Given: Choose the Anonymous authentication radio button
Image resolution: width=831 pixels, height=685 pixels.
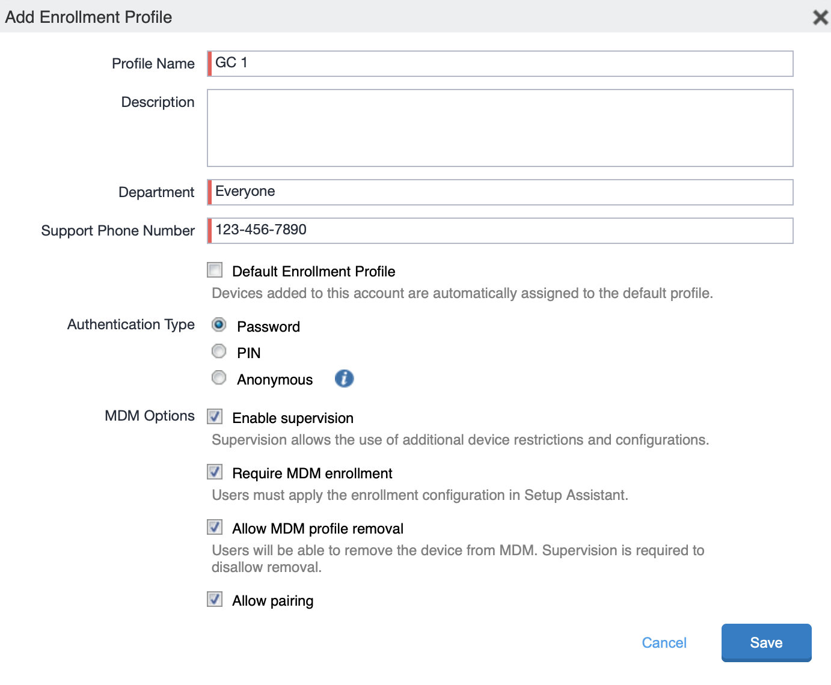Looking at the screenshot, I should [219, 377].
